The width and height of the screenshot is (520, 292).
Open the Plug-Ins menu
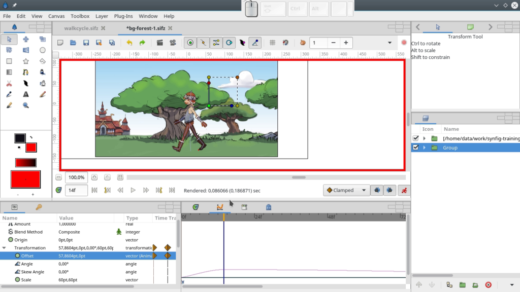(123, 16)
